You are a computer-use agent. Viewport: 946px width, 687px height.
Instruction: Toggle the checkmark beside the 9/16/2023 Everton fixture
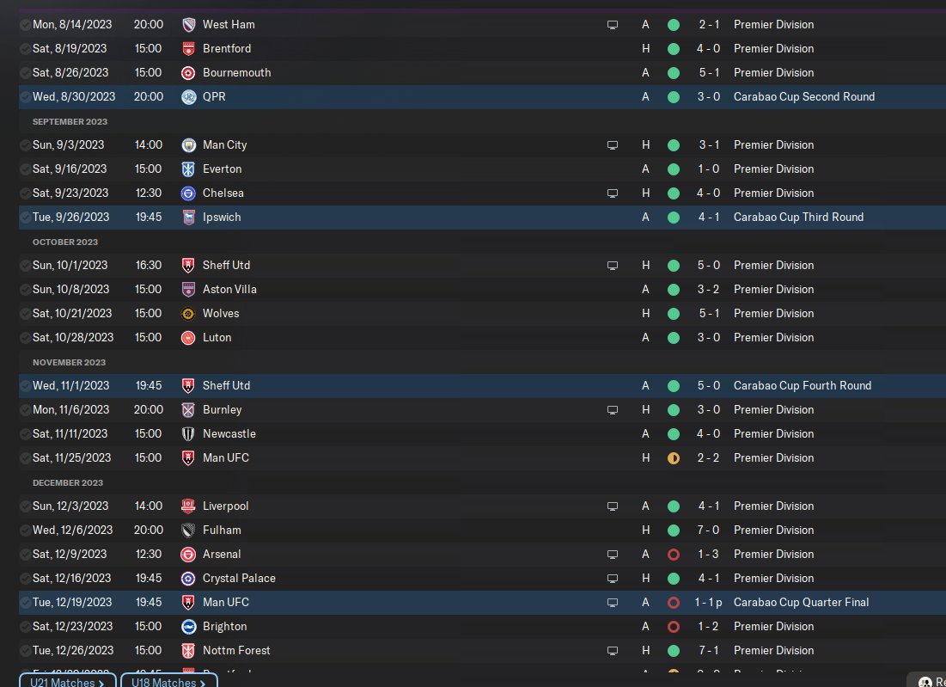(25, 169)
